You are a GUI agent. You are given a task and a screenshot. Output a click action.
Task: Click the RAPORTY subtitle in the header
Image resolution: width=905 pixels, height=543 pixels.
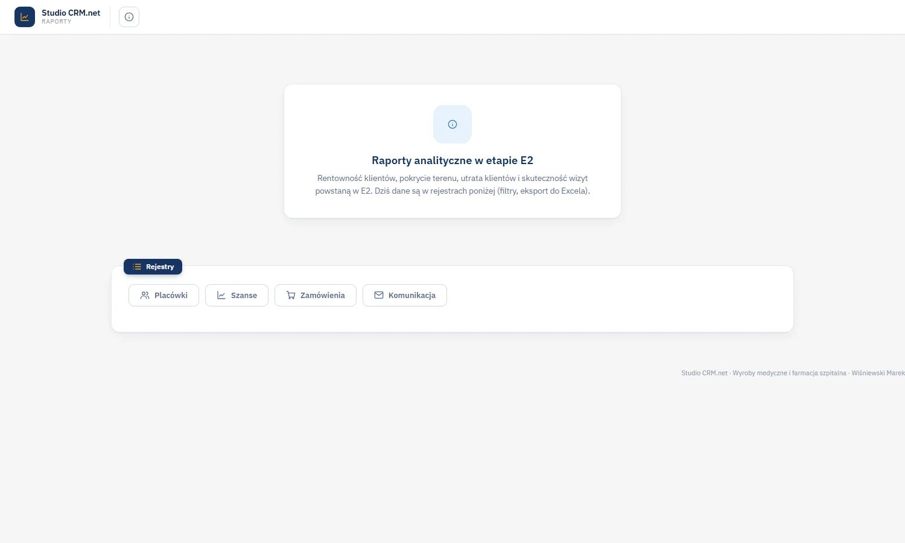tap(57, 22)
